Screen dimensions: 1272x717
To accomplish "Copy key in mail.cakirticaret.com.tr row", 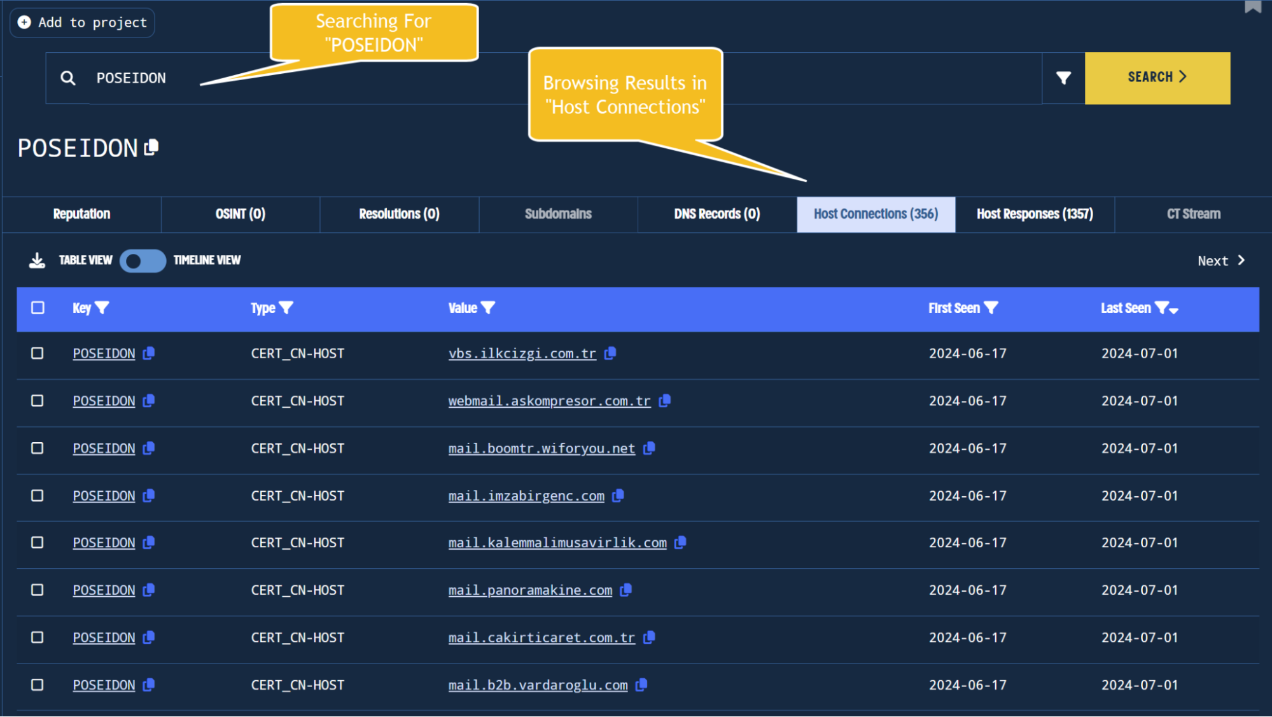I will coord(149,637).
